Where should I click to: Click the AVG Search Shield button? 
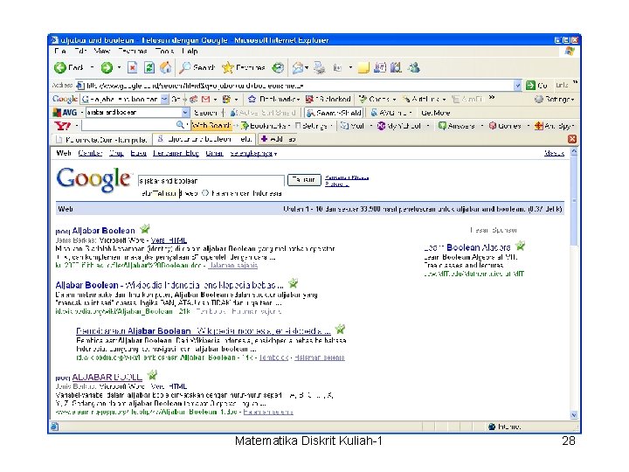334,113
